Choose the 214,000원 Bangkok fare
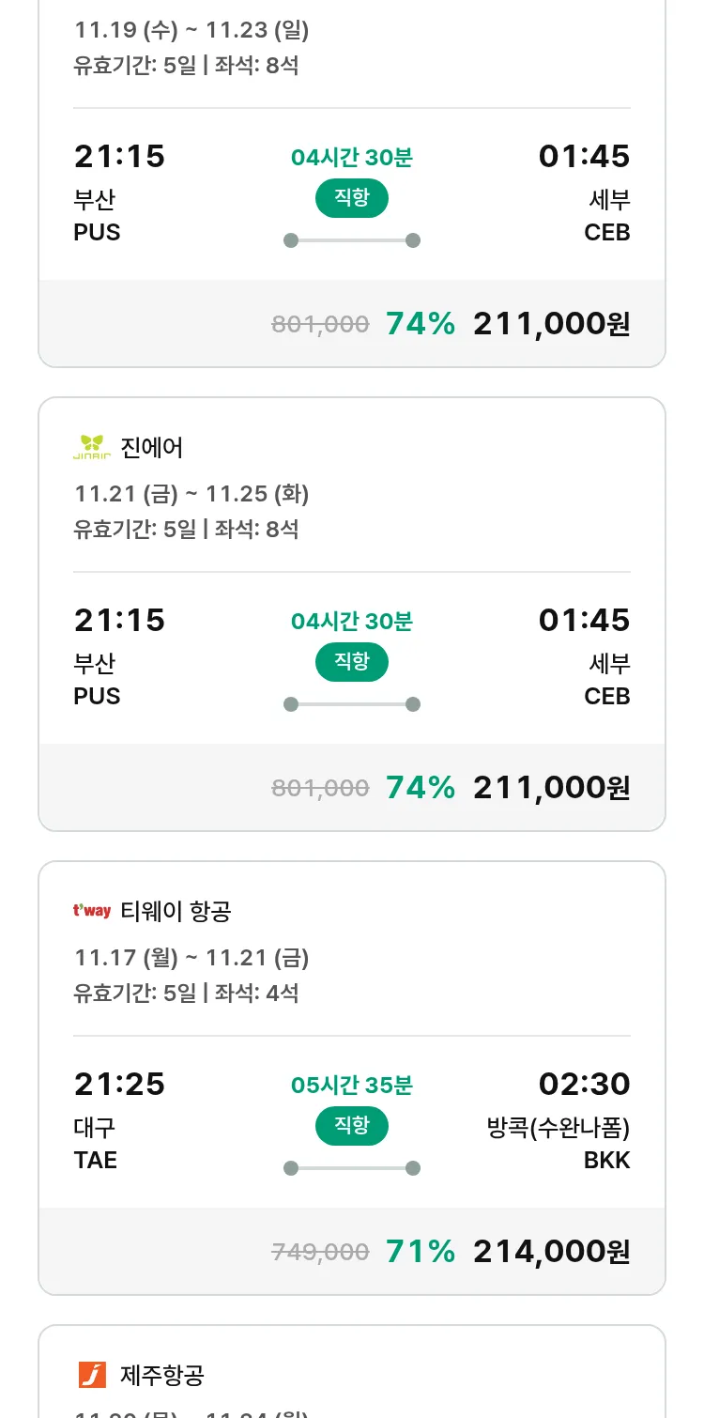 tap(551, 1251)
